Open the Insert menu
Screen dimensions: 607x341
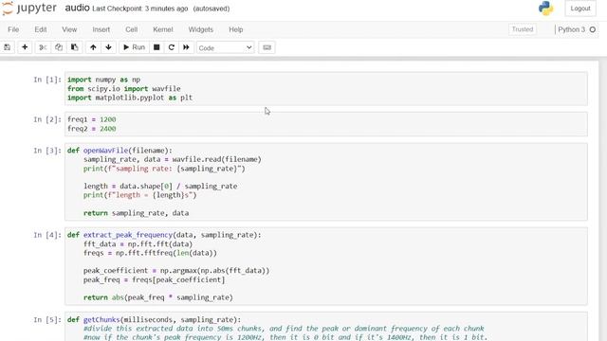coord(101,29)
